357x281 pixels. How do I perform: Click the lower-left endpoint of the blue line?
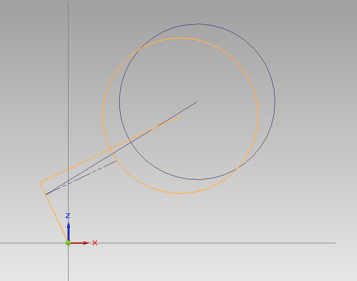[46, 194]
